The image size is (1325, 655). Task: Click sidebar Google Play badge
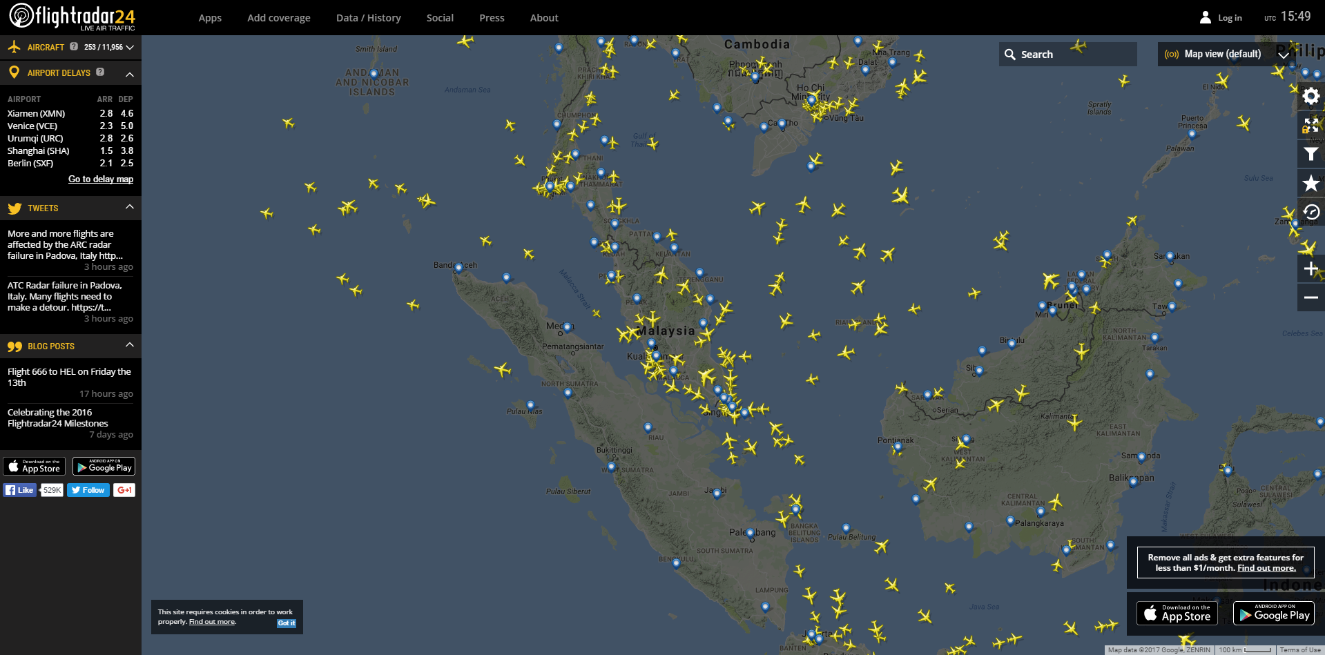click(104, 467)
